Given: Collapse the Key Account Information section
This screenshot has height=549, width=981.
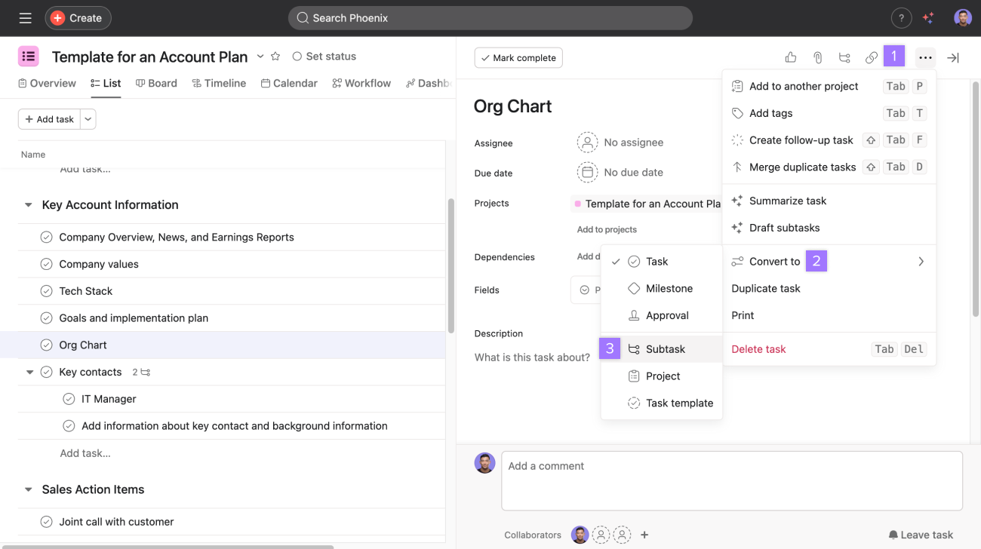Looking at the screenshot, I should click(x=29, y=205).
